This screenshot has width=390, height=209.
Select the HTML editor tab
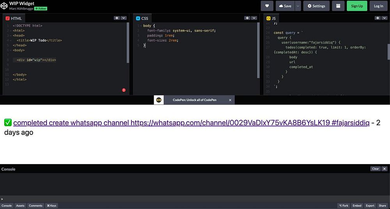(14, 18)
